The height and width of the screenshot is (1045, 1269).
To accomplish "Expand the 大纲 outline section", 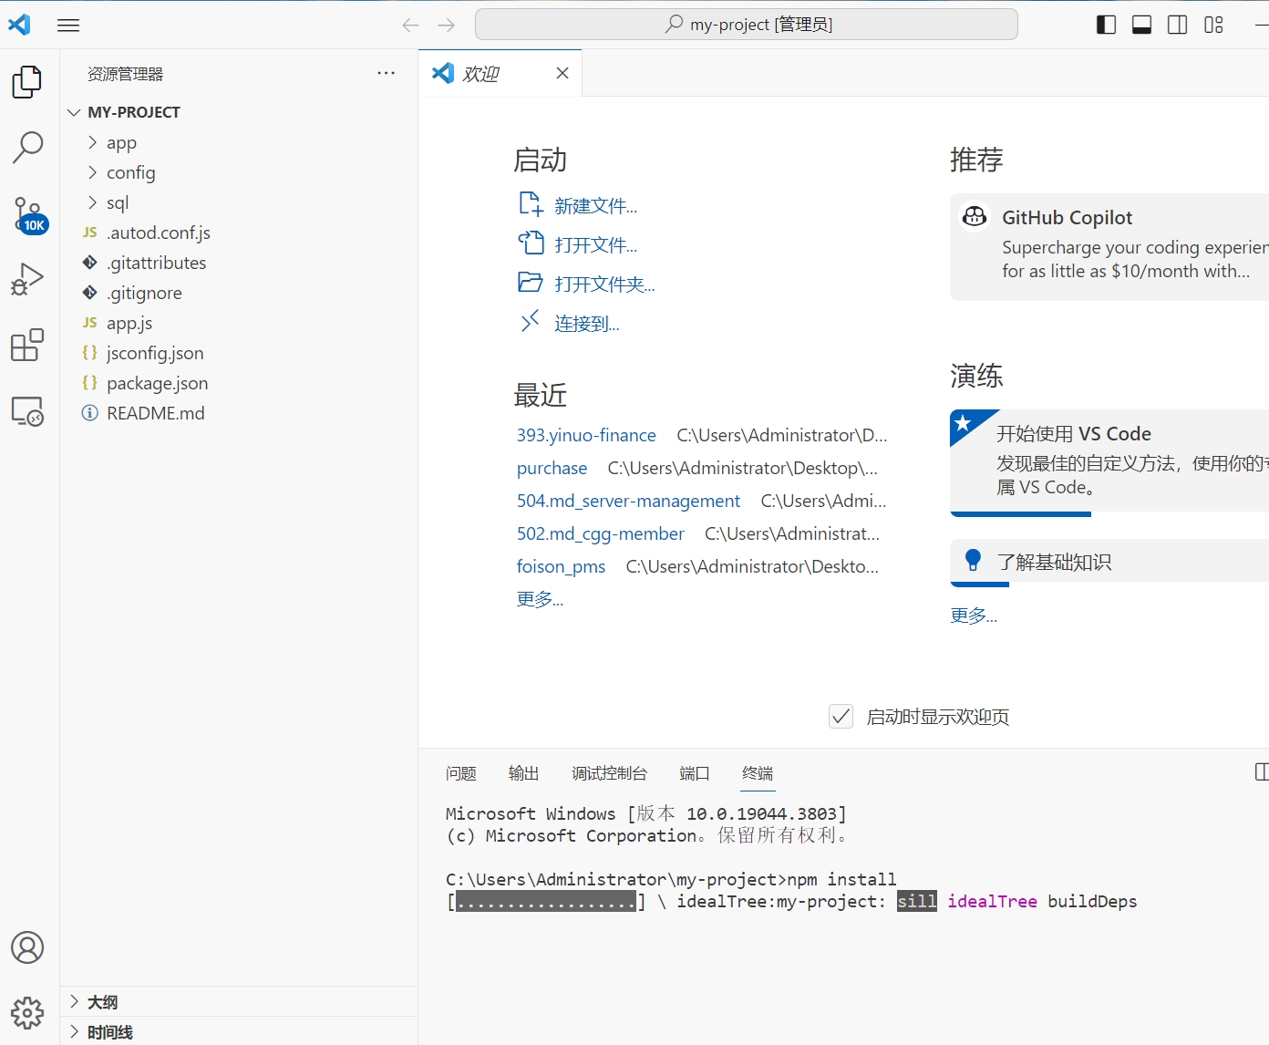I will tap(102, 1002).
